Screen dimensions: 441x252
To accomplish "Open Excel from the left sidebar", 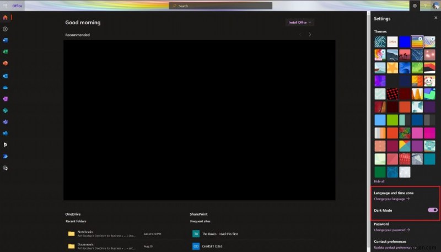I will tap(6, 52).
